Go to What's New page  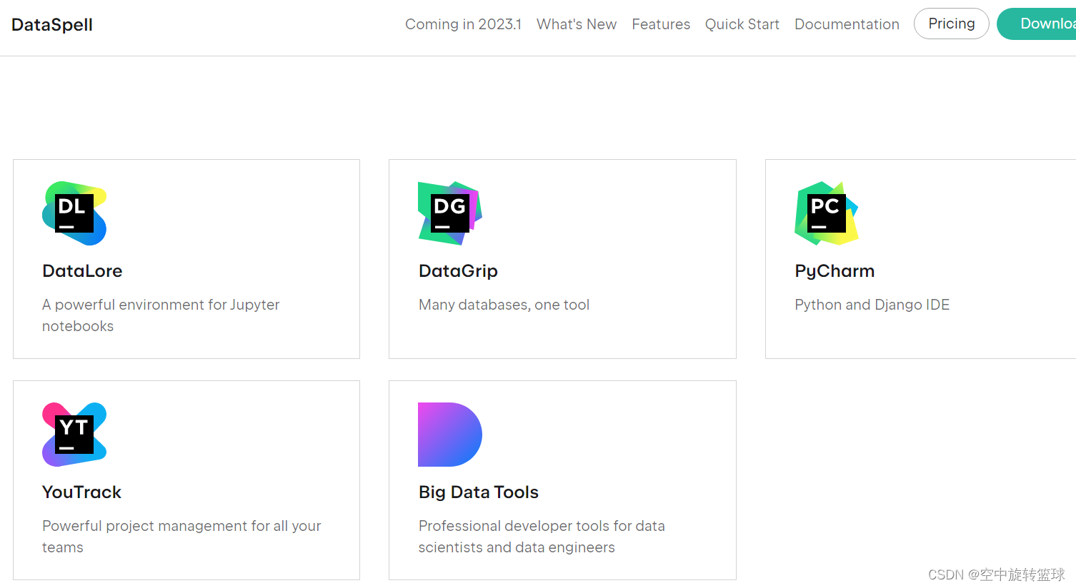pyautogui.click(x=577, y=24)
